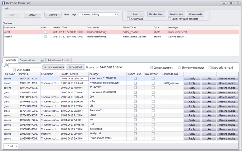Click the Send orders button
This screenshot has width=242, height=151.
pos(156,14)
